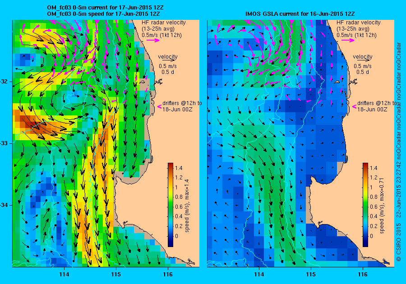Click the '116' longitude label under right map
This screenshot has height=284, width=406.
(363, 275)
